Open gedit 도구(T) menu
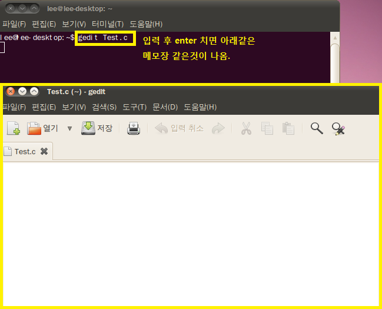 point(134,107)
